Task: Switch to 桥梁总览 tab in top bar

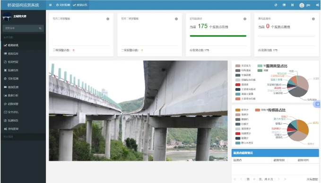Action: click(x=80, y=5)
